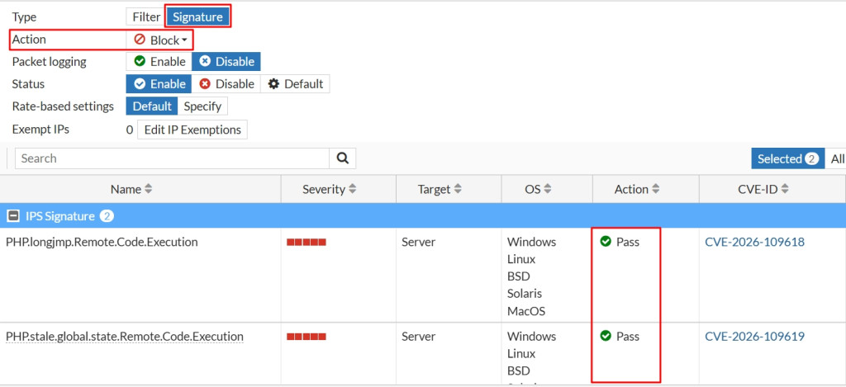Focus the signature Search field
This screenshot has width=846, height=387.
(172, 158)
